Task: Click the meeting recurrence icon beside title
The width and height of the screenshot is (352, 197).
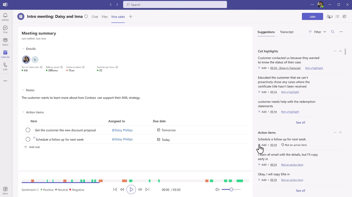Action: 86,17
